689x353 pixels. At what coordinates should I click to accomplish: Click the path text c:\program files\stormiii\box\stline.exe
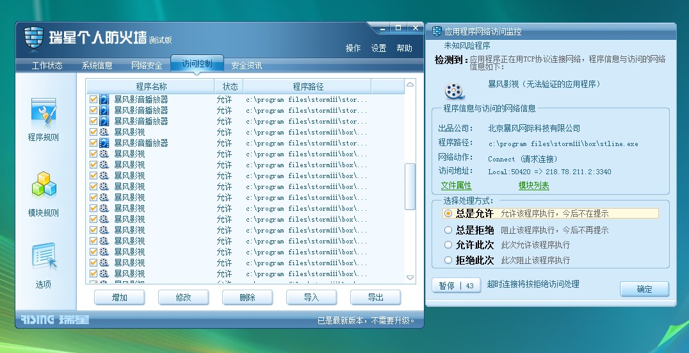pos(563,144)
